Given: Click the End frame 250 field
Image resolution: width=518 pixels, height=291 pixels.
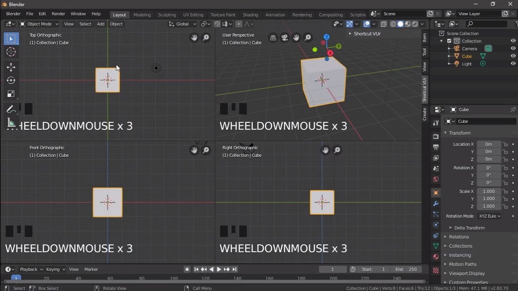Looking at the screenshot, I should (x=407, y=269).
